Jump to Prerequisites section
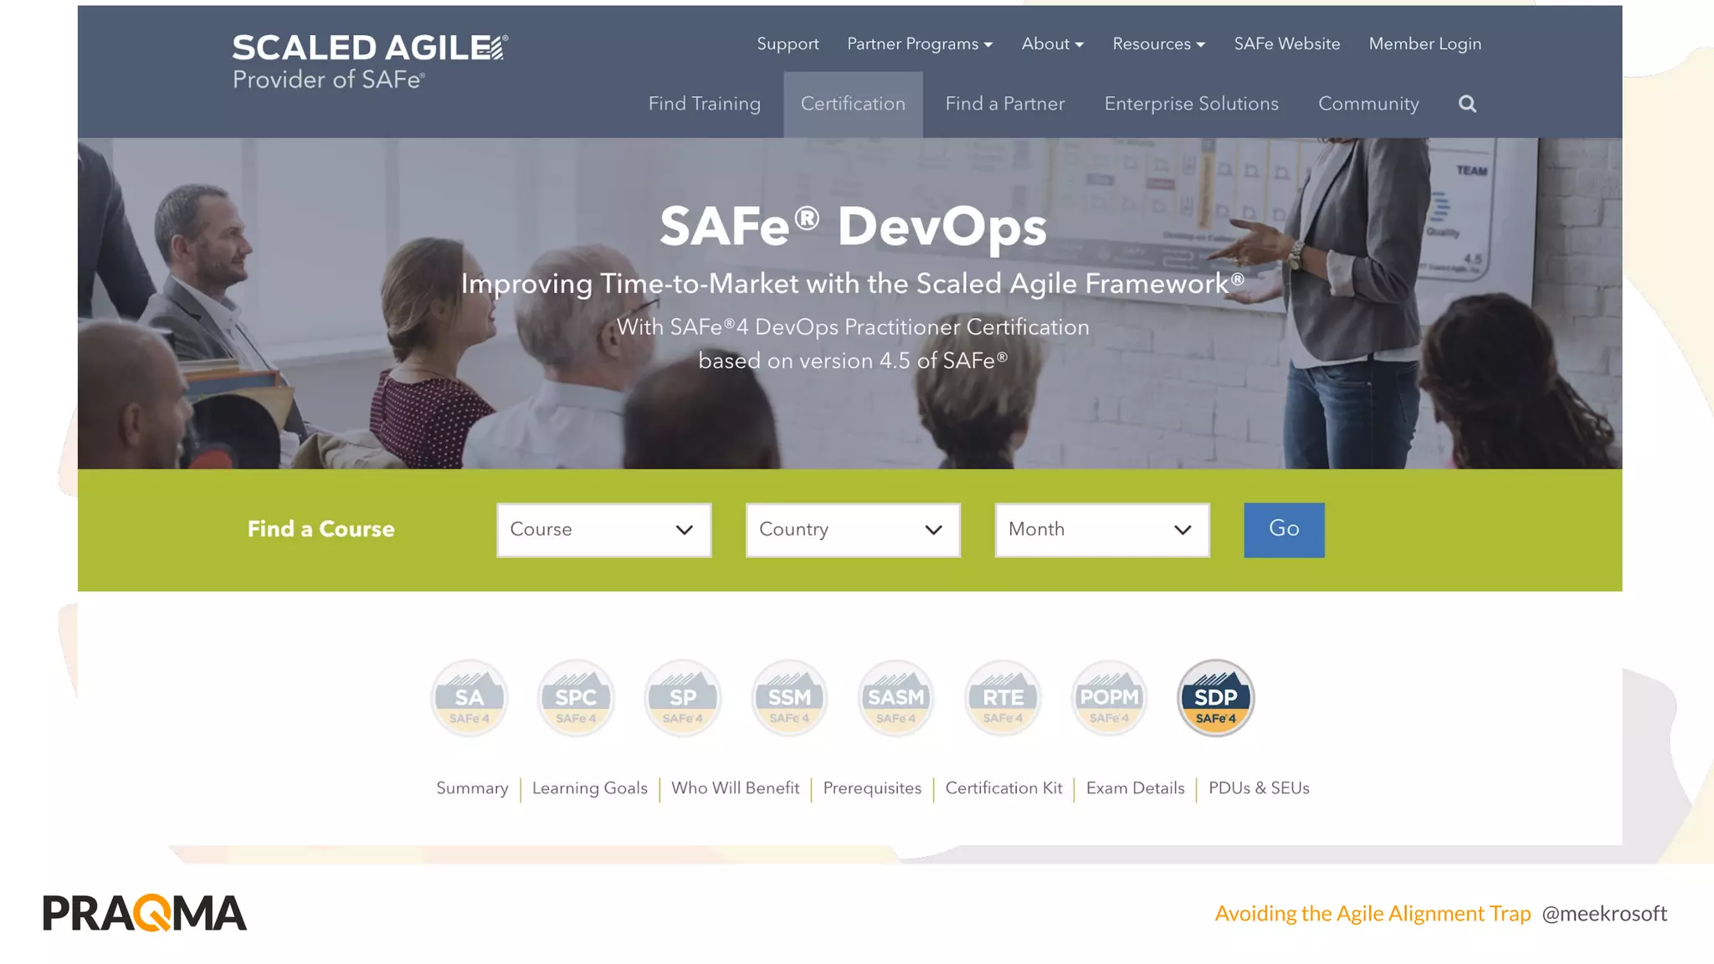1714x964 pixels. tap(872, 788)
